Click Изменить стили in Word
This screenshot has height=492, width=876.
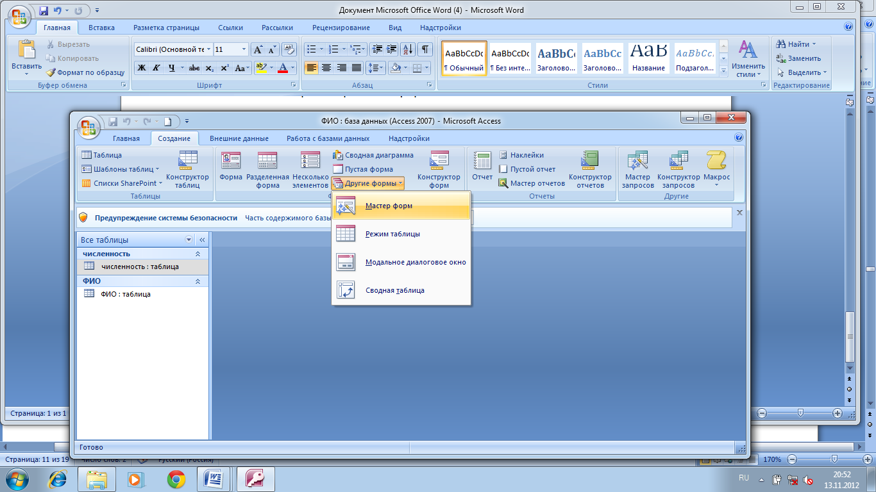click(x=748, y=59)
